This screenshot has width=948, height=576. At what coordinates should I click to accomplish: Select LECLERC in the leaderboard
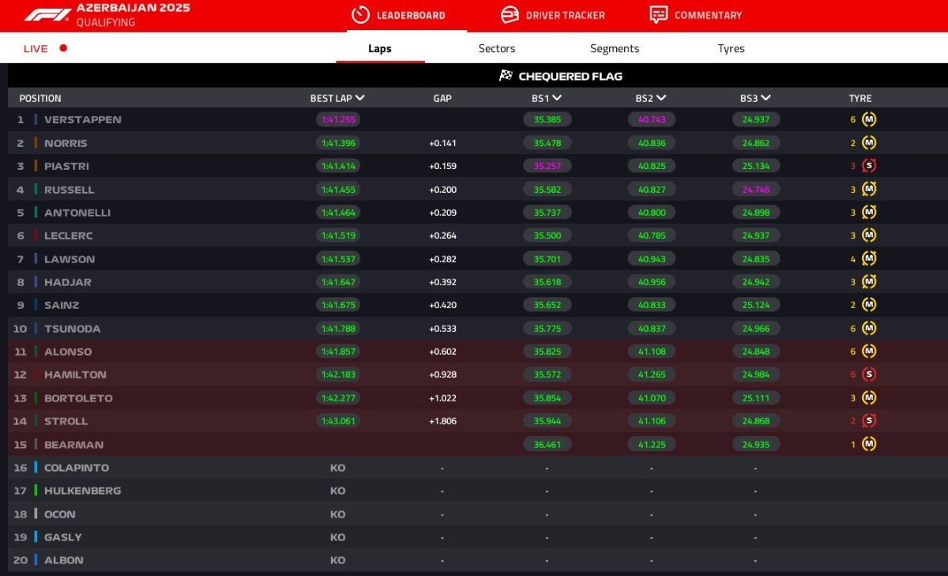(x=69, y=235)
